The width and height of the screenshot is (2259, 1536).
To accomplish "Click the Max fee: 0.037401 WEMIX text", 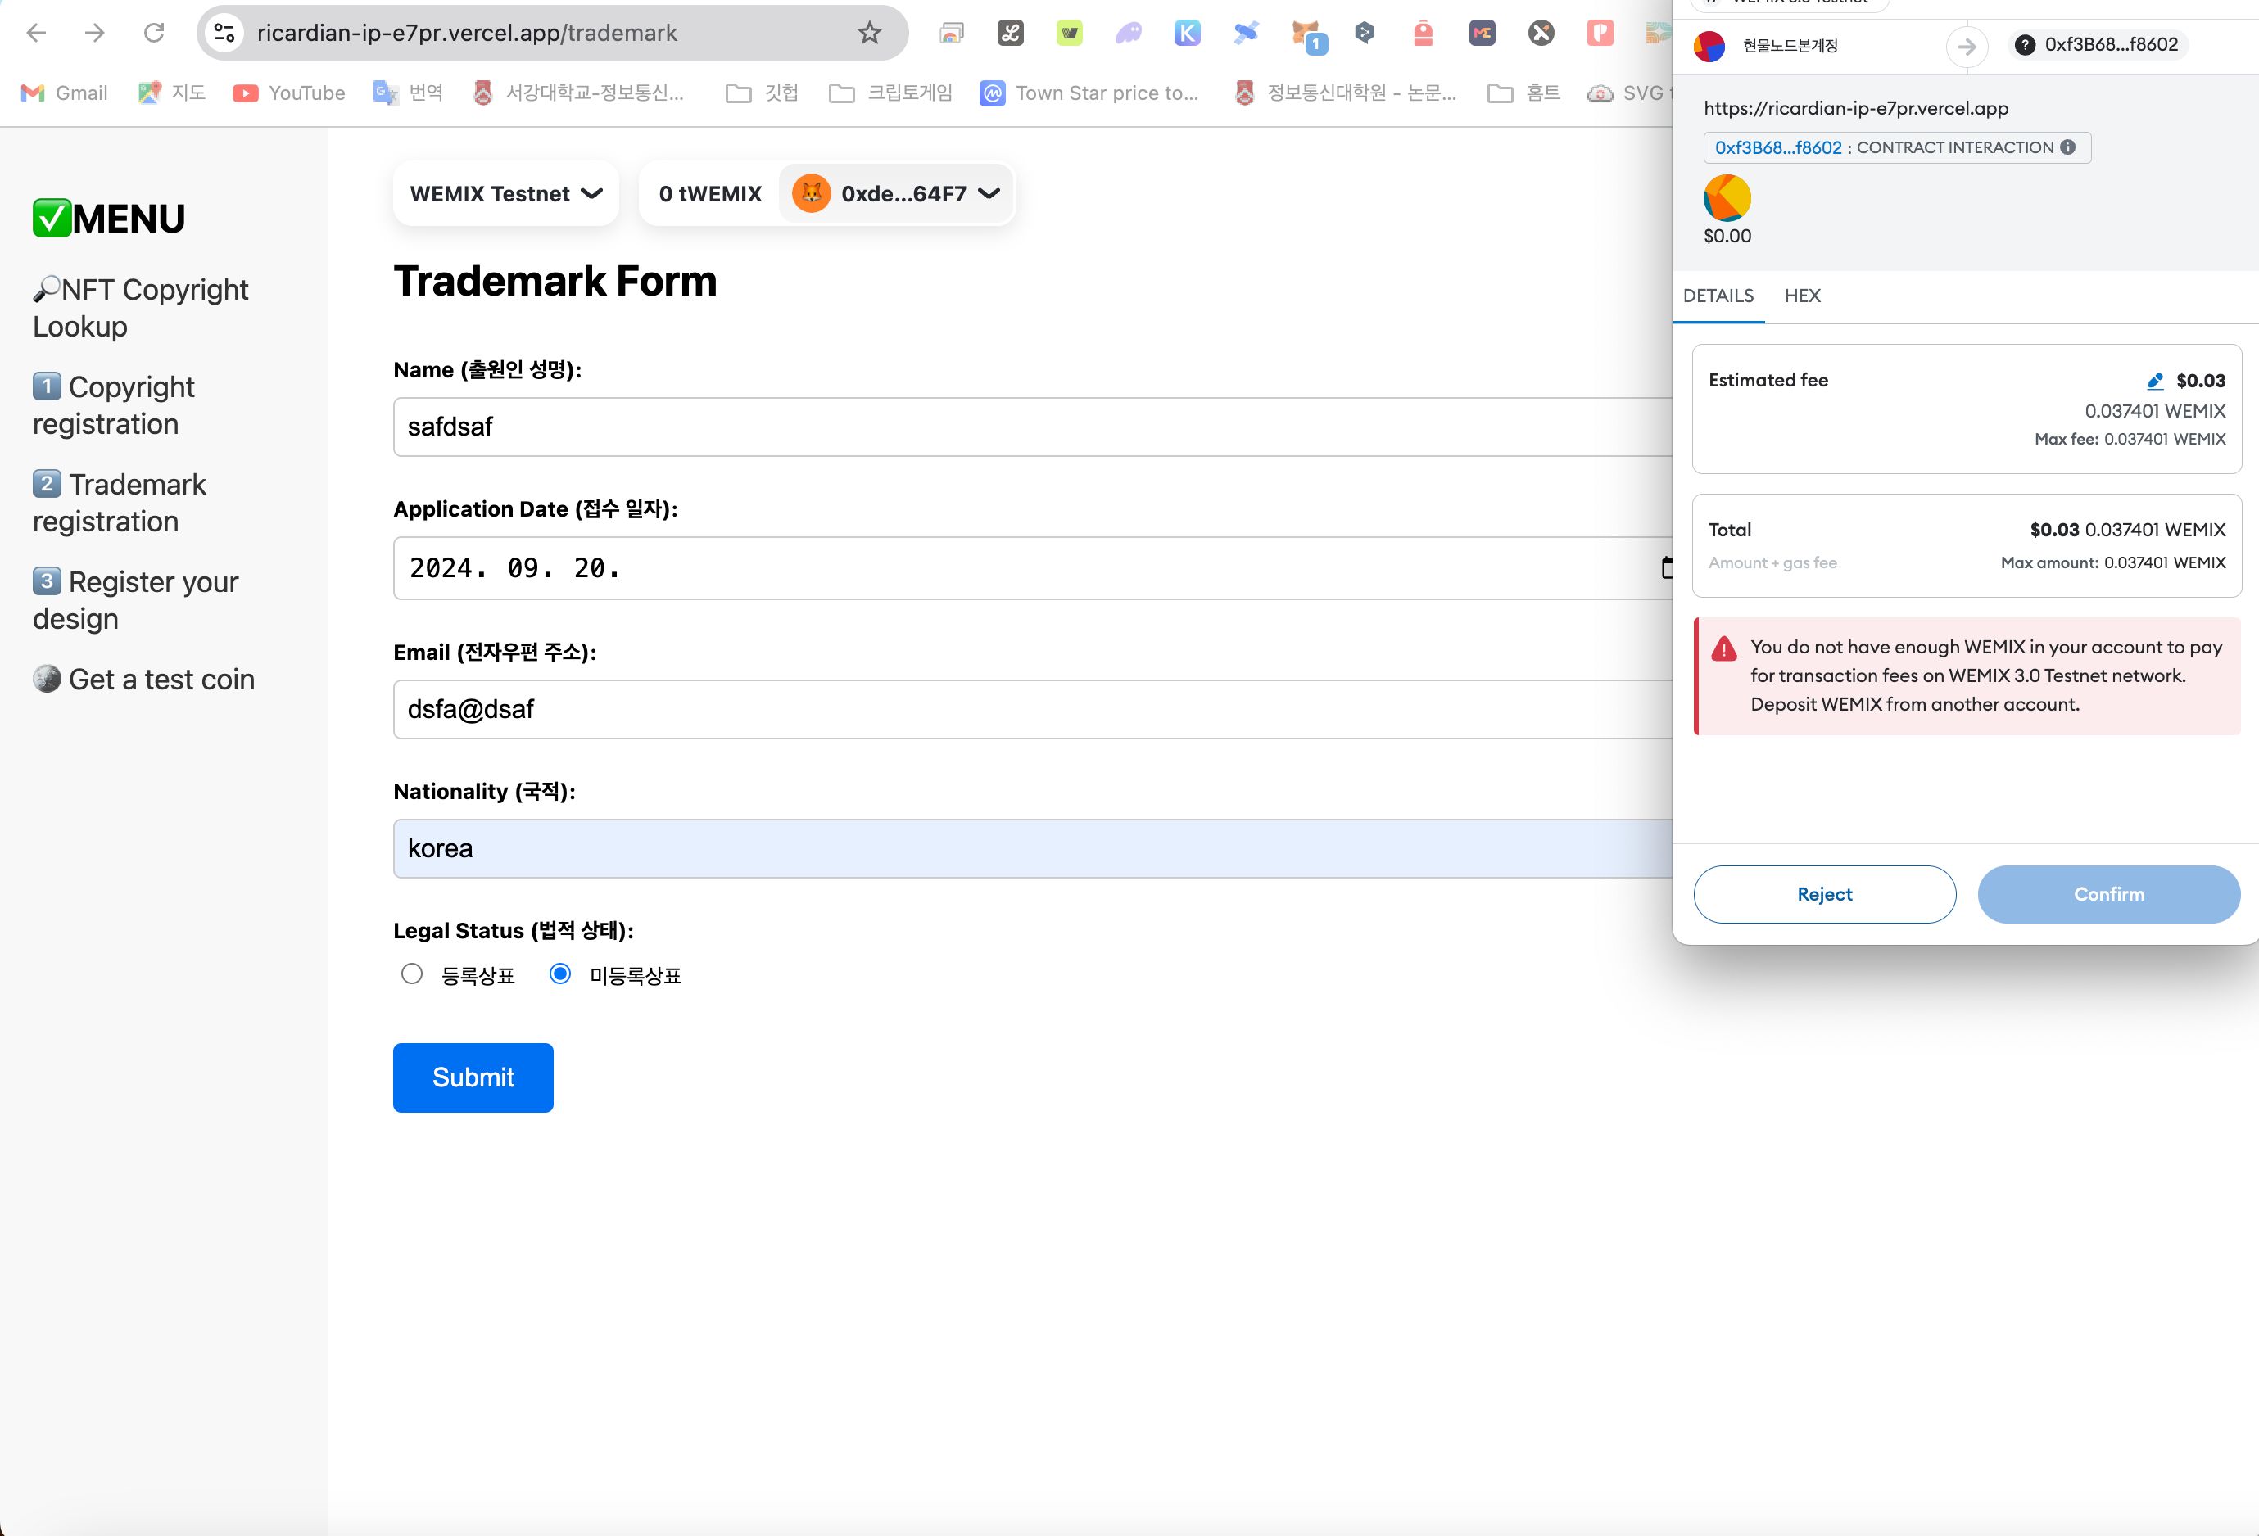I will point(2130,439).
